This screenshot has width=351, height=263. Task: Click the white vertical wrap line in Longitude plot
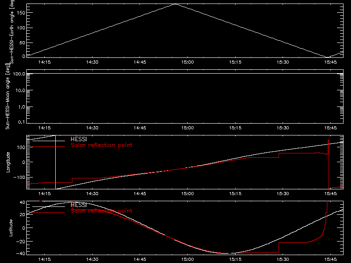pyautogui.click(x=56, y=162)
